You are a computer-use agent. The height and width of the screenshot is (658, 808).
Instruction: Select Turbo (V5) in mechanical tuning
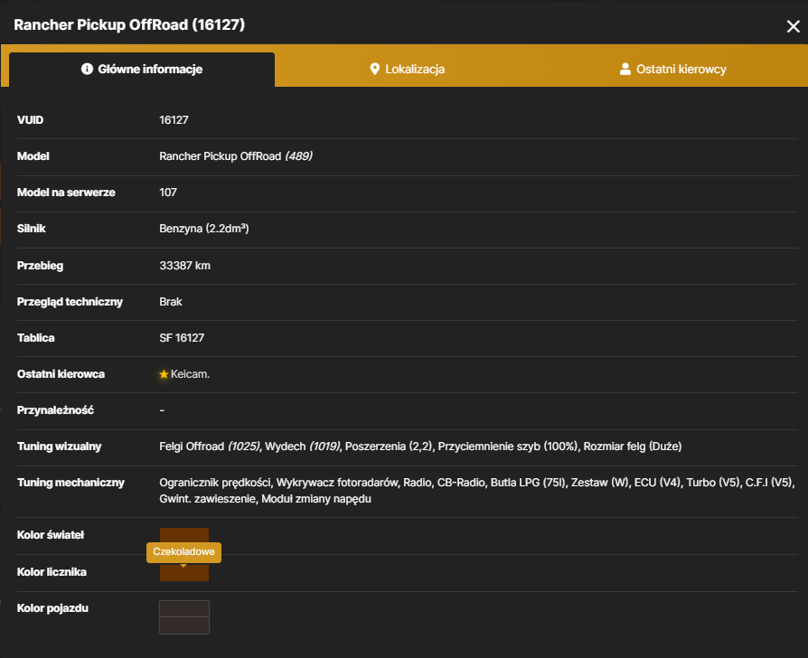[x=713, y=483]
